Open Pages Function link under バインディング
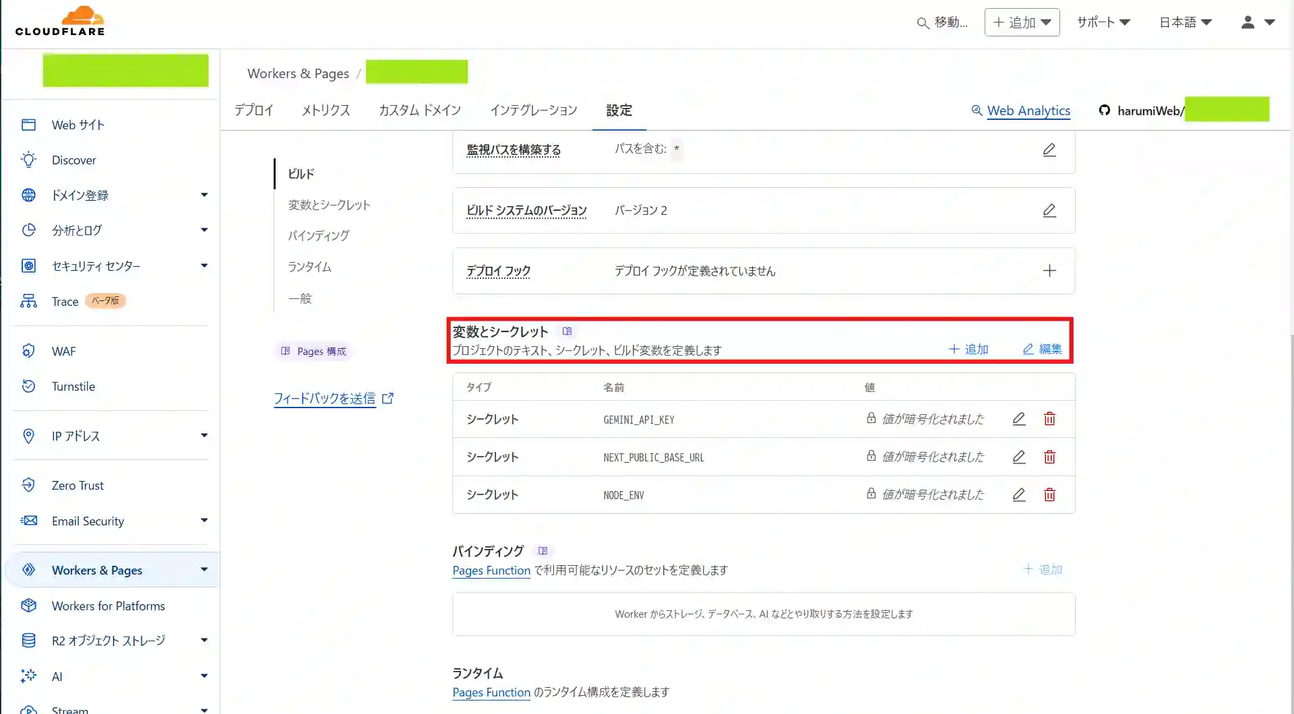 point(491,571)
